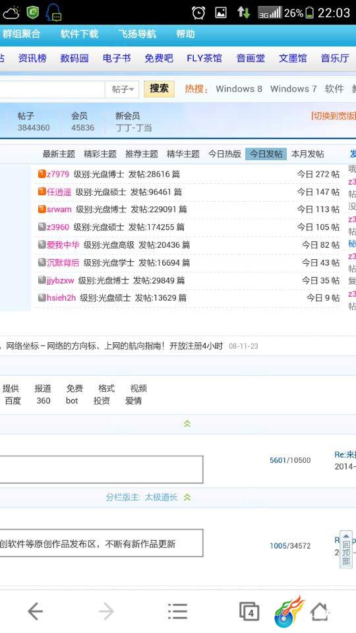Open FLY茶馆 in the navigation bar
The height and width of the screenshot is (633, 356).
click(204, 58)
